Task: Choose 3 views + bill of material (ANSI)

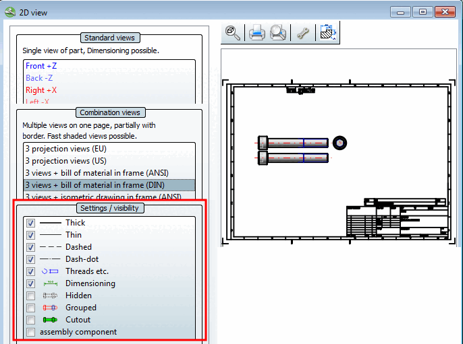Action: coord(109,173)
